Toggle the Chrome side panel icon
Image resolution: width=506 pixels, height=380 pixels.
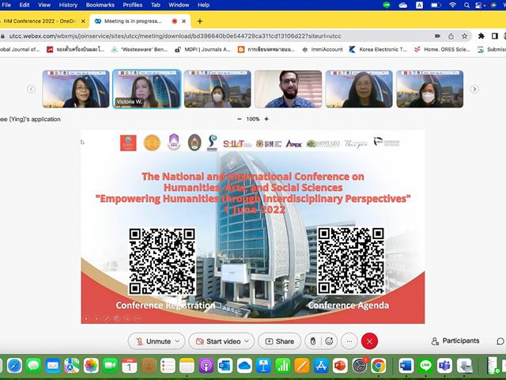tap(495, 36)
